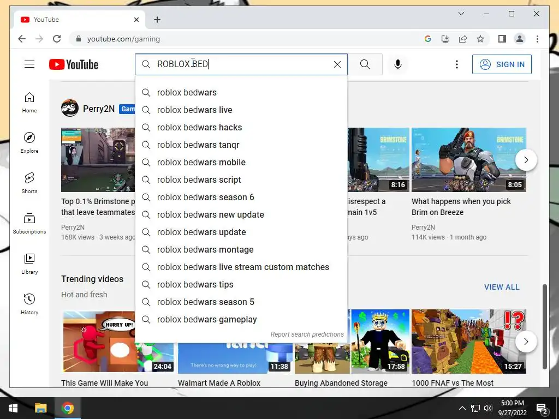The image size is (559, 419).
Task: Choose "roblox bedwars montage" suggestion
Action: tap(241, 250)
